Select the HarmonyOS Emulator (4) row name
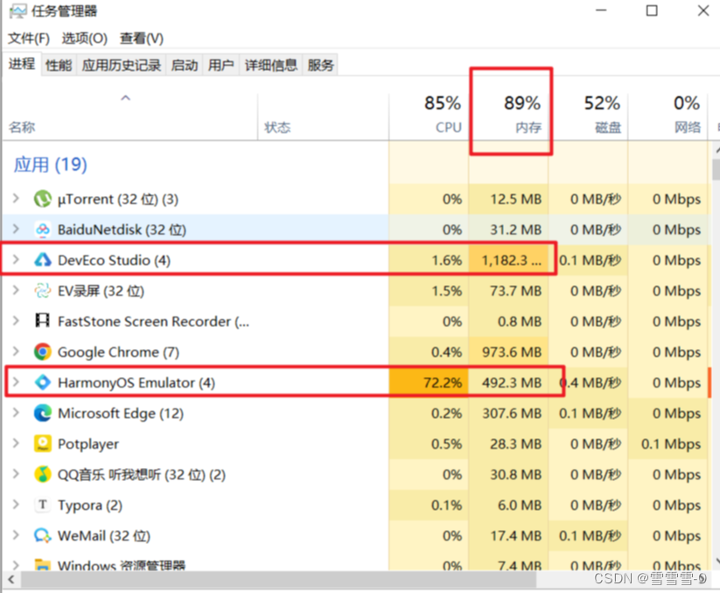The image size is (720, 593). [136, 382]
